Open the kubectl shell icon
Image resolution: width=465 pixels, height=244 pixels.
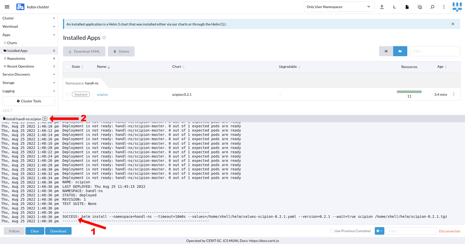(394, 7)
